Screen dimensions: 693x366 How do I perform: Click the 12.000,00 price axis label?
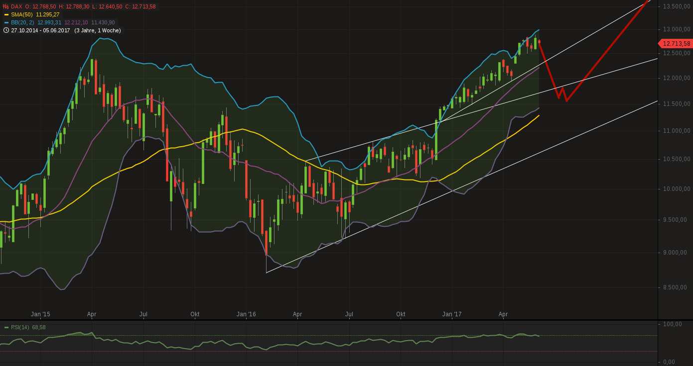pos(677,78)
